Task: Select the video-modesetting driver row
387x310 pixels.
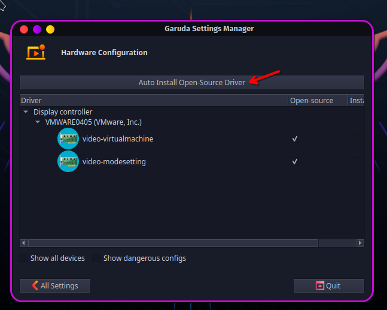Action: [x=192, y=161]
